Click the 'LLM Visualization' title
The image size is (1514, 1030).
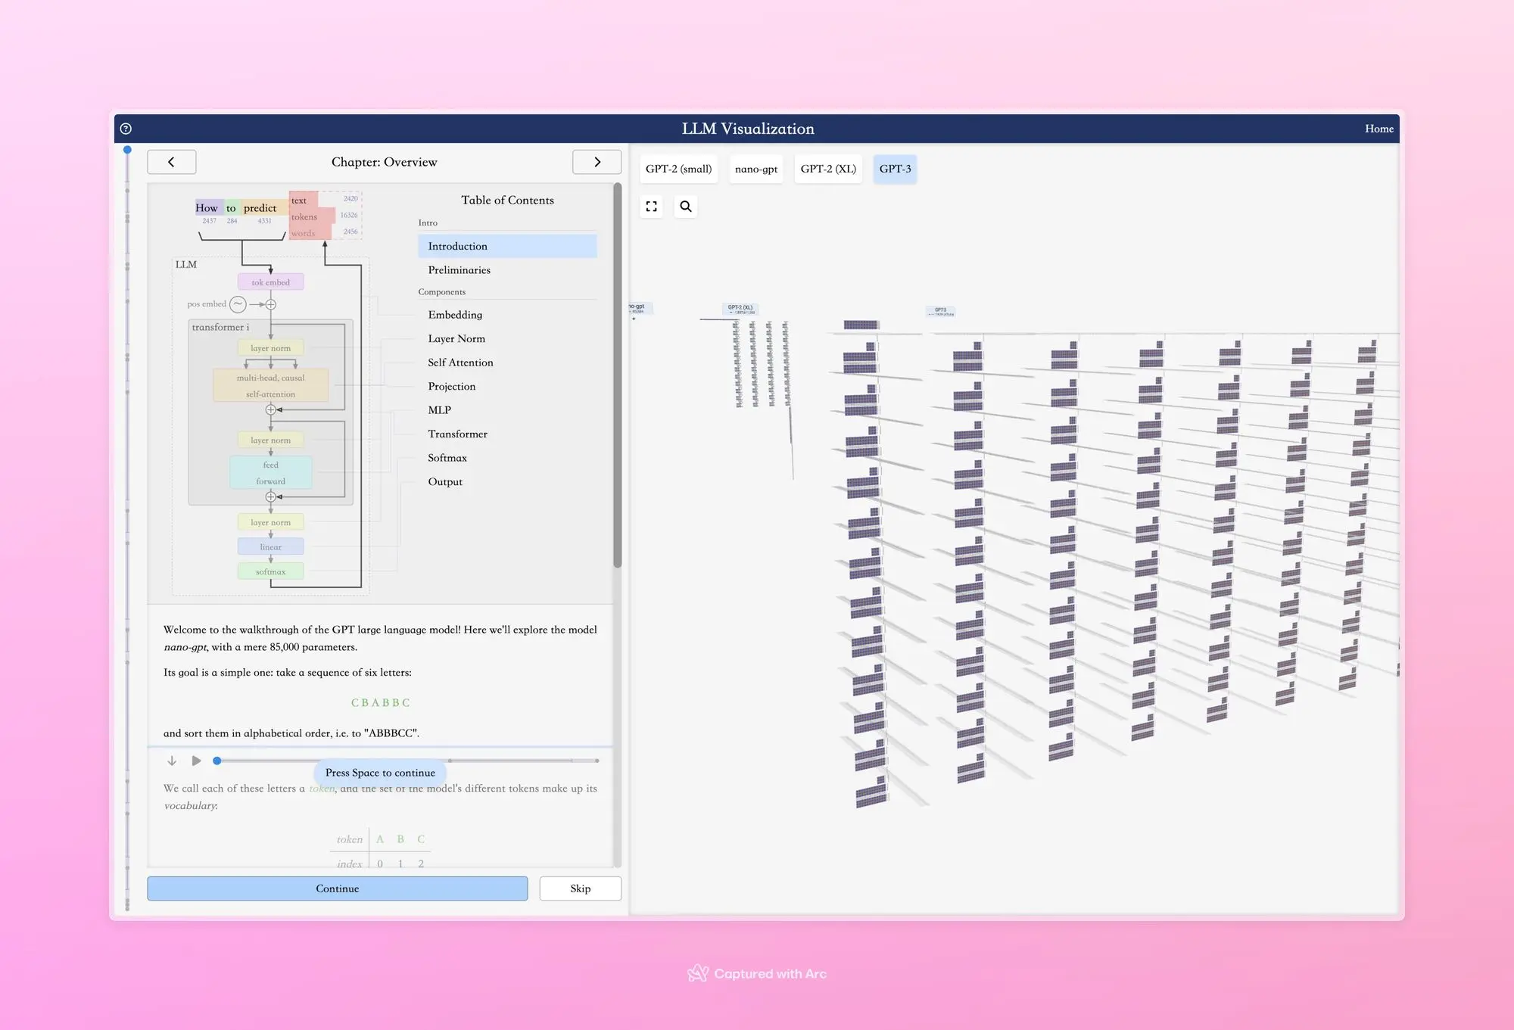point(748,129)
